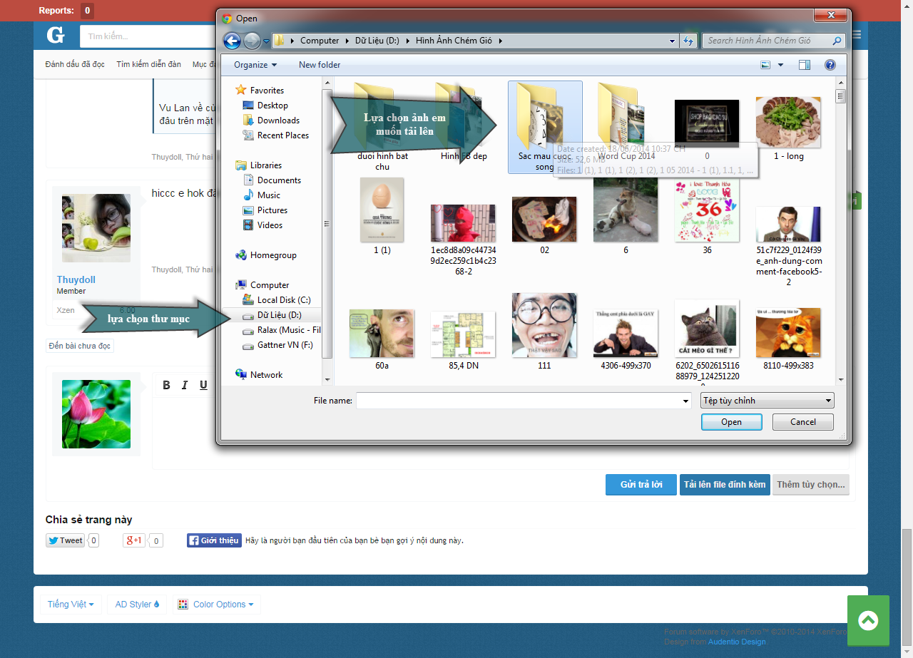Open the Tiếng Việt language dropdown
This screenshot has height=658, width=913.
pyautogui.click(x=71, y=605)
